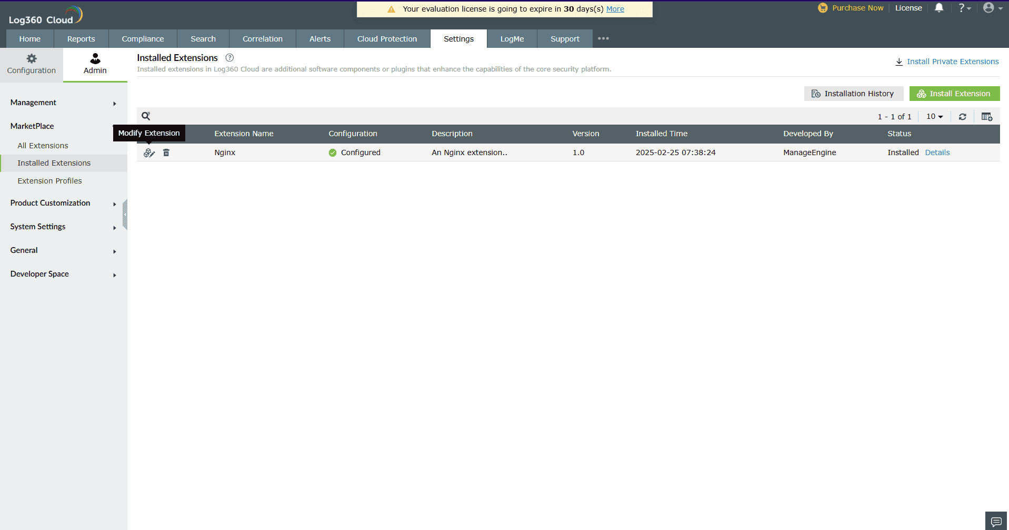
Task: Switch to the Configuration sub-tab
Action: click(x=32, y=65)
